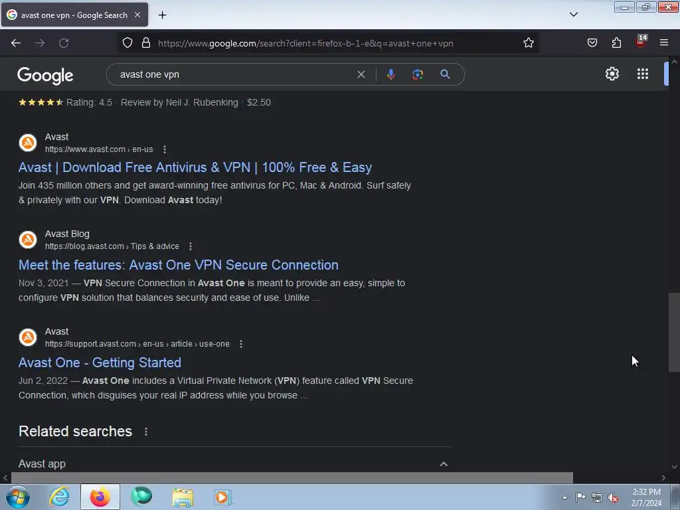Open the clock showing 2:32 PM
This screenshot has width=680, height=510.
(646, 497)
